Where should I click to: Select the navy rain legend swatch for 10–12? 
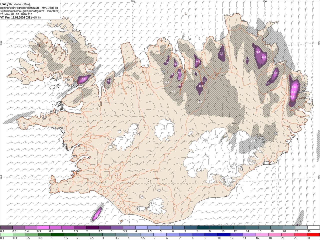coord(223,234)
